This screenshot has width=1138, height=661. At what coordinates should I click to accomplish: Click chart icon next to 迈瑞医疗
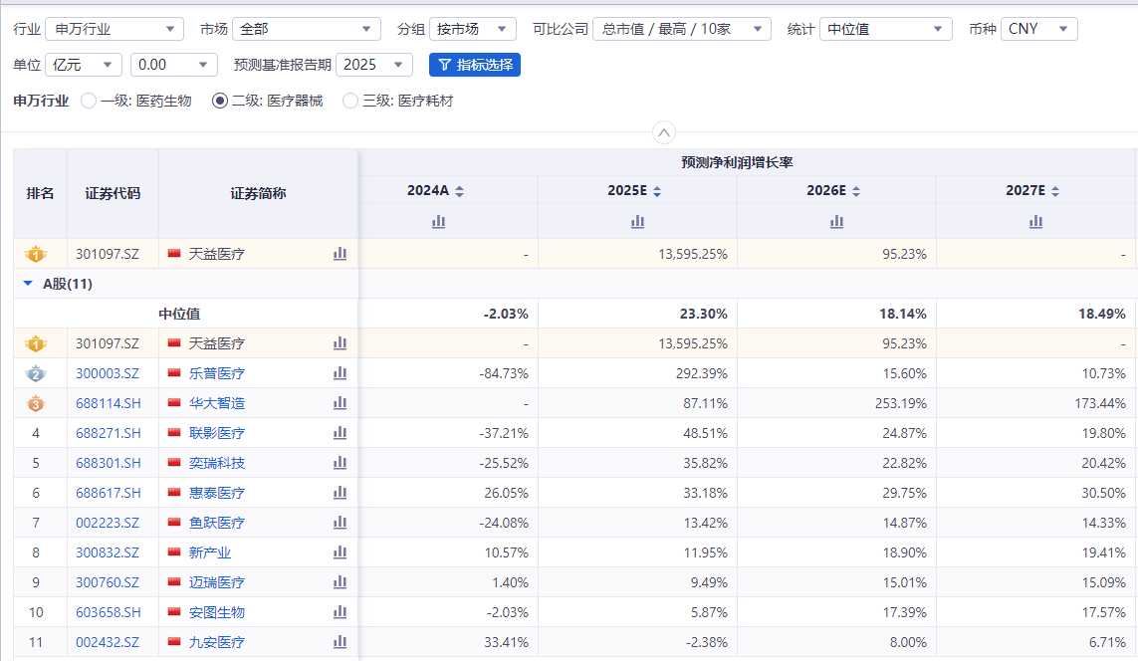click(340, 582)
